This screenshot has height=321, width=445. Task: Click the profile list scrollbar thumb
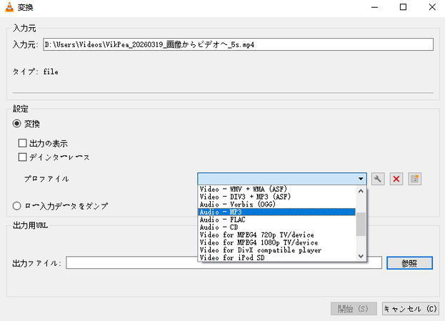click(361, 224)
